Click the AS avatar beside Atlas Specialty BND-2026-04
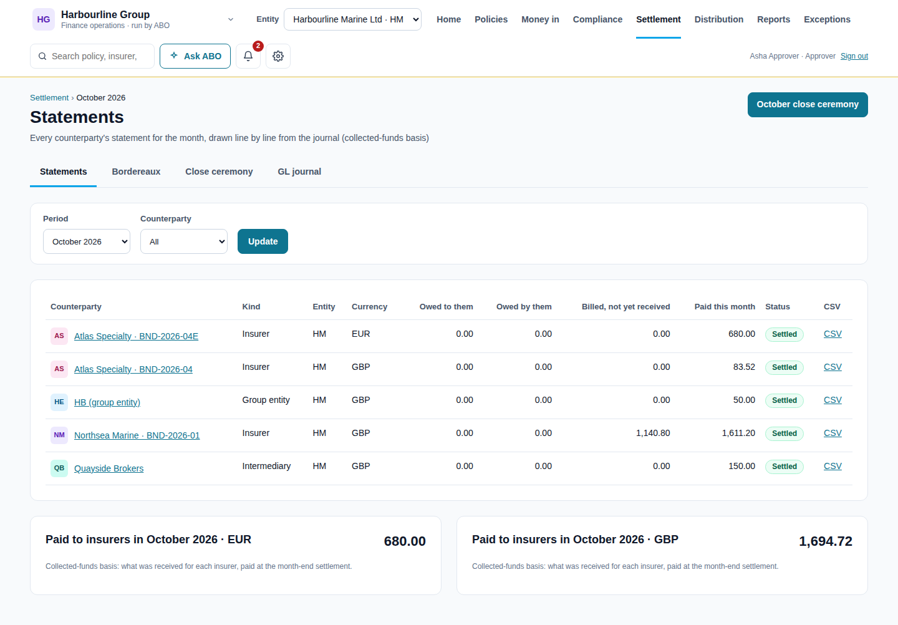The width and height of the screenshot is (898, 625). click(59, 369)
